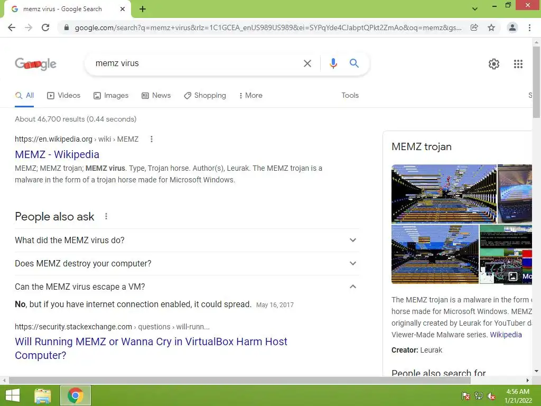Open Google quick settings gear
Viewport: 541px width, 406px height.
coord(494,64)
